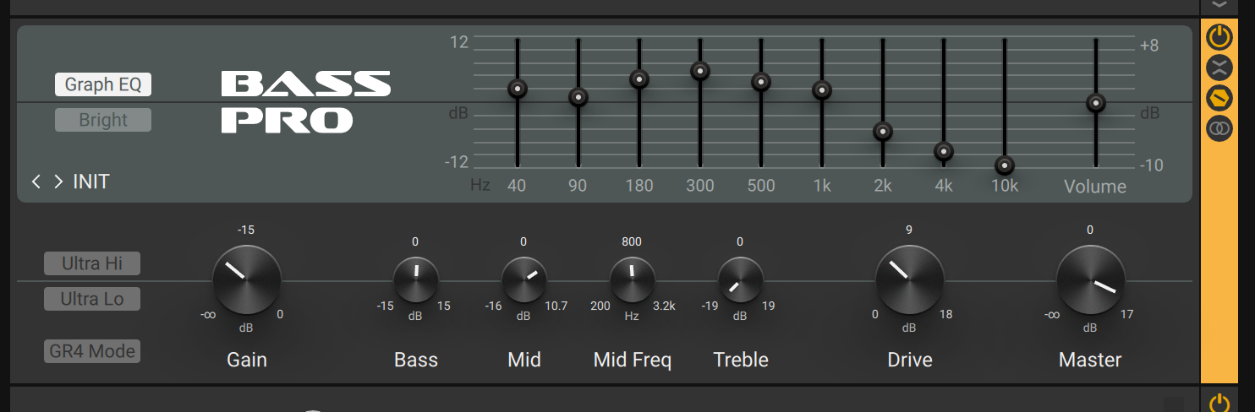
Task: Click the Drive value 9
Action: pyautogui.click(x=909, y=230)
